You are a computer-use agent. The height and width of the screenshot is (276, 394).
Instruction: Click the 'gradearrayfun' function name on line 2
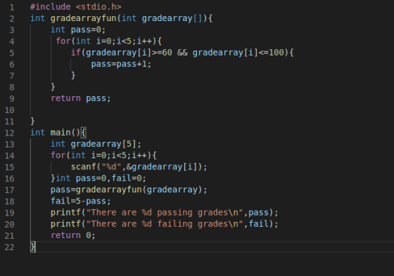point(84,18)
